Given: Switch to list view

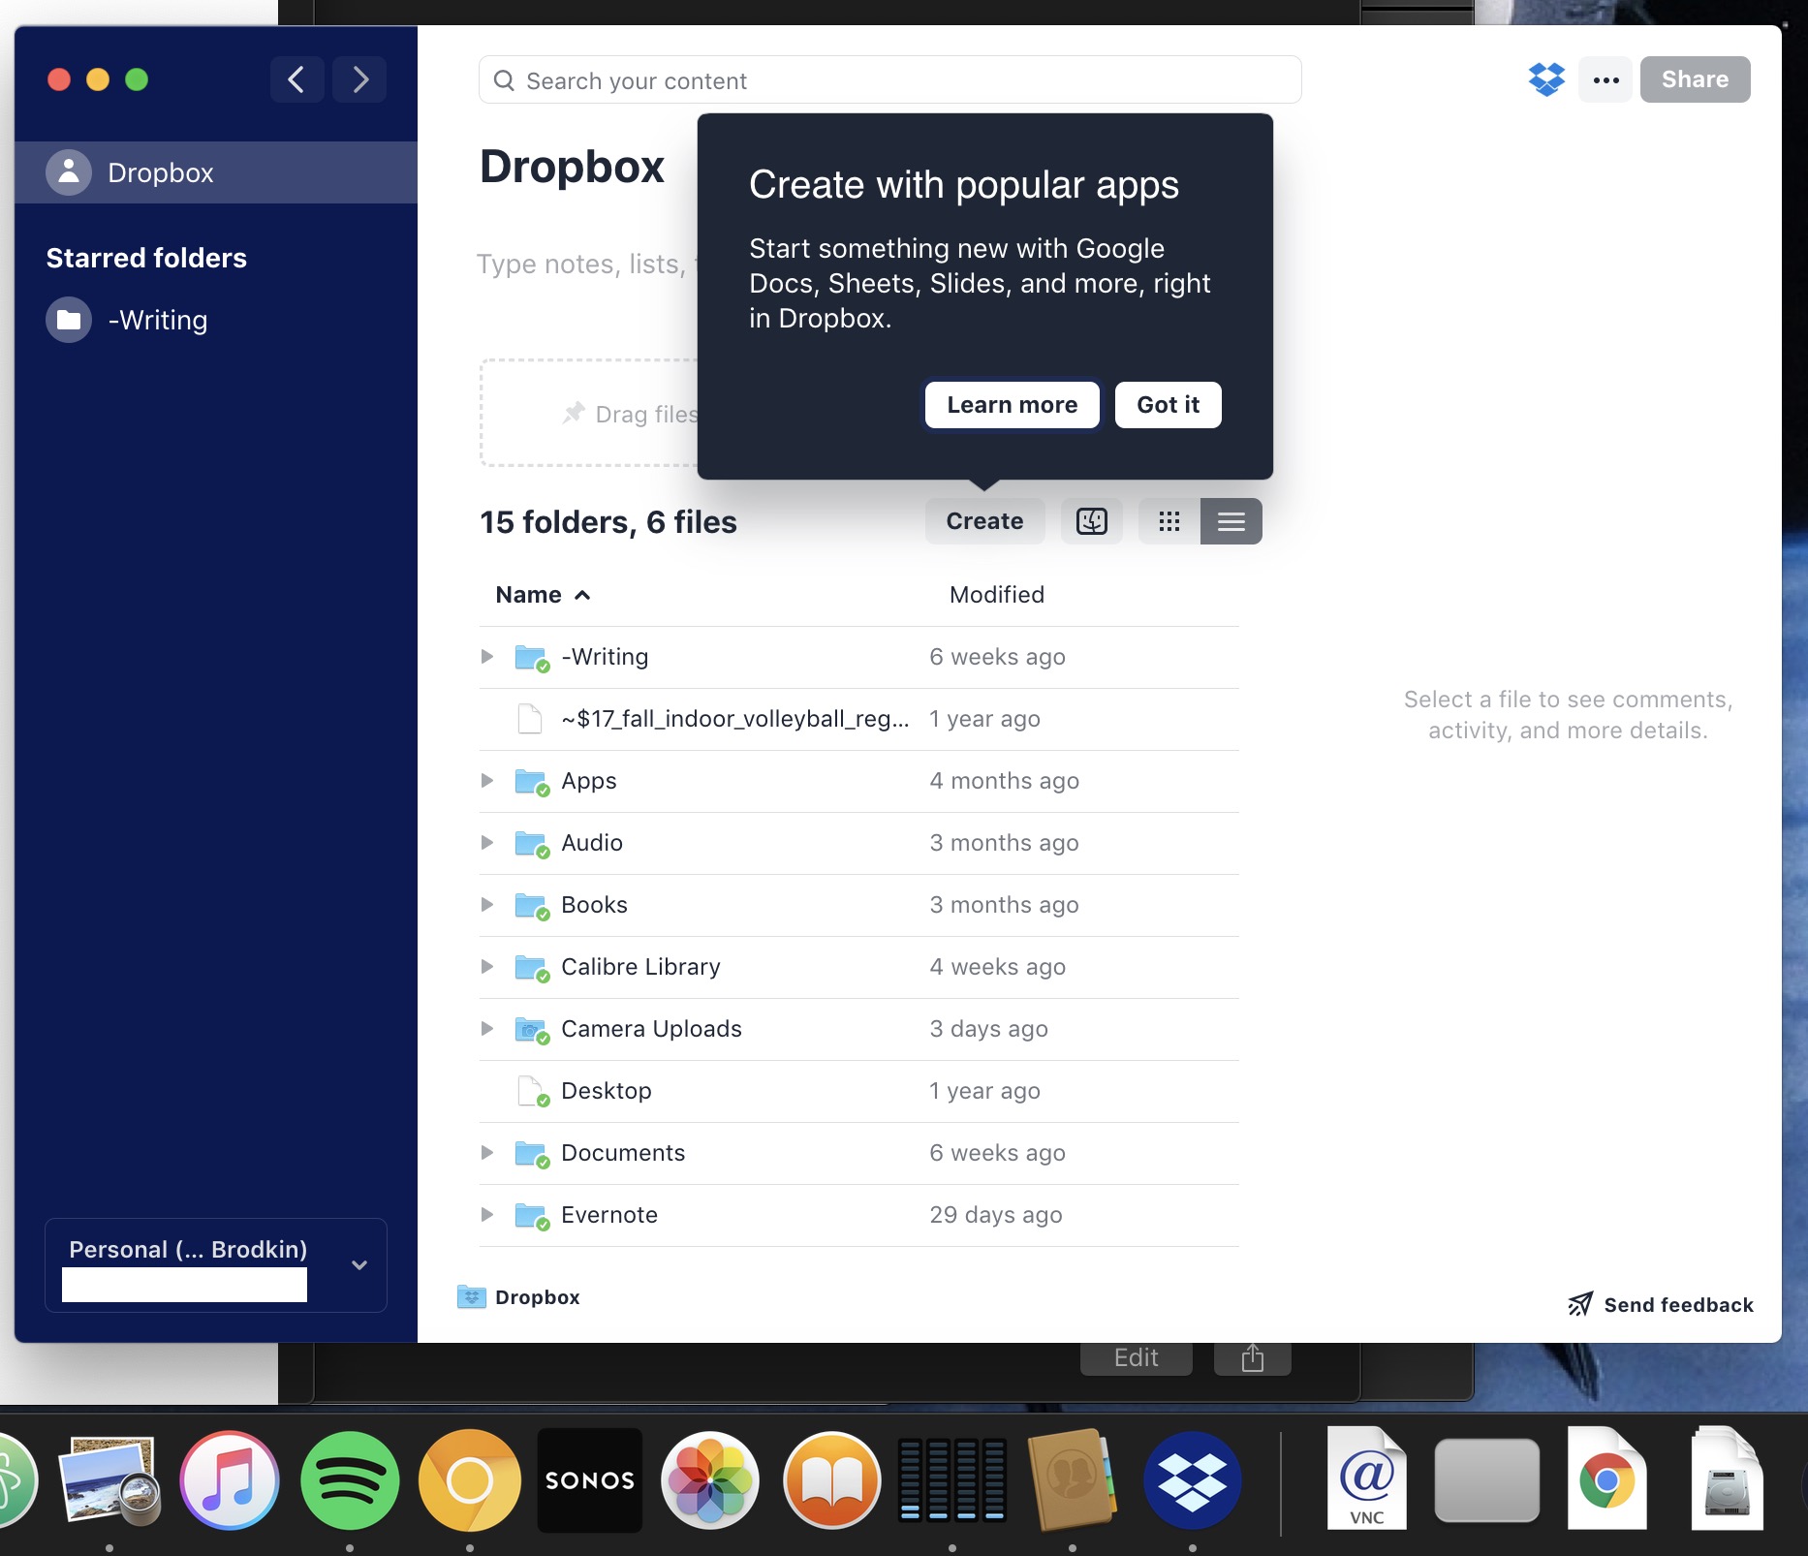Looking at the screenshot, I should coord(1231,520).
